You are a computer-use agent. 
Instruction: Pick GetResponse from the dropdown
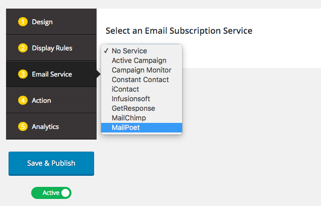pyautogui.click(x=133, y=108)
